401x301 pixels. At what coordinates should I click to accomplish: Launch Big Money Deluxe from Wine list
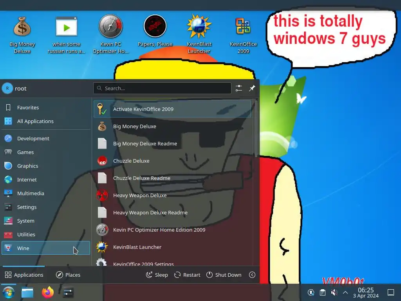point(172,126)
